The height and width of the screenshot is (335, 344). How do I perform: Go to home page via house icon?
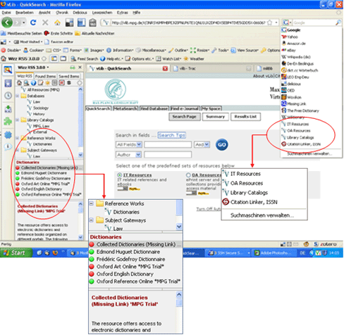(x=57, y=23)
